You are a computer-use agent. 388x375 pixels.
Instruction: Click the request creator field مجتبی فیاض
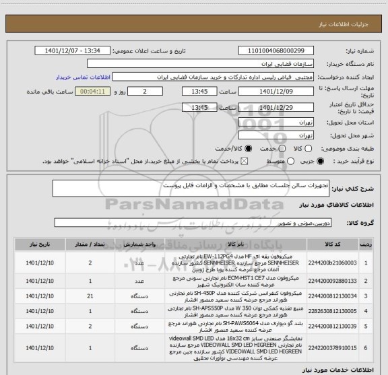(x=213, y=77)
